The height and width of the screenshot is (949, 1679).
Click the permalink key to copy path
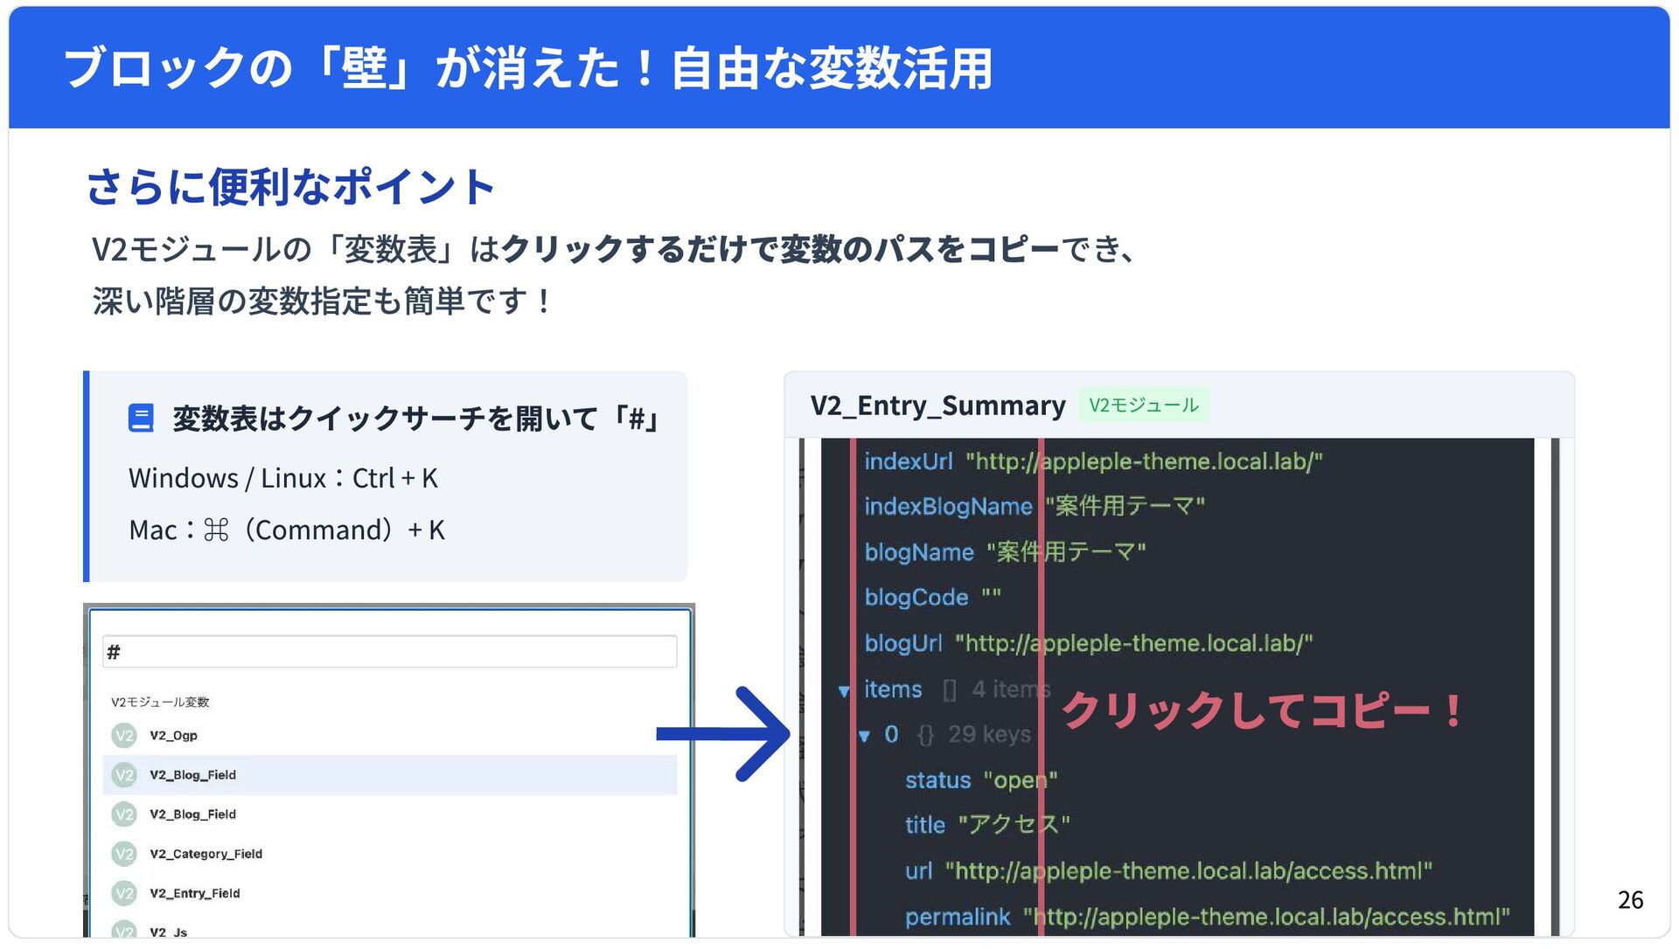[x=957, y=917]
